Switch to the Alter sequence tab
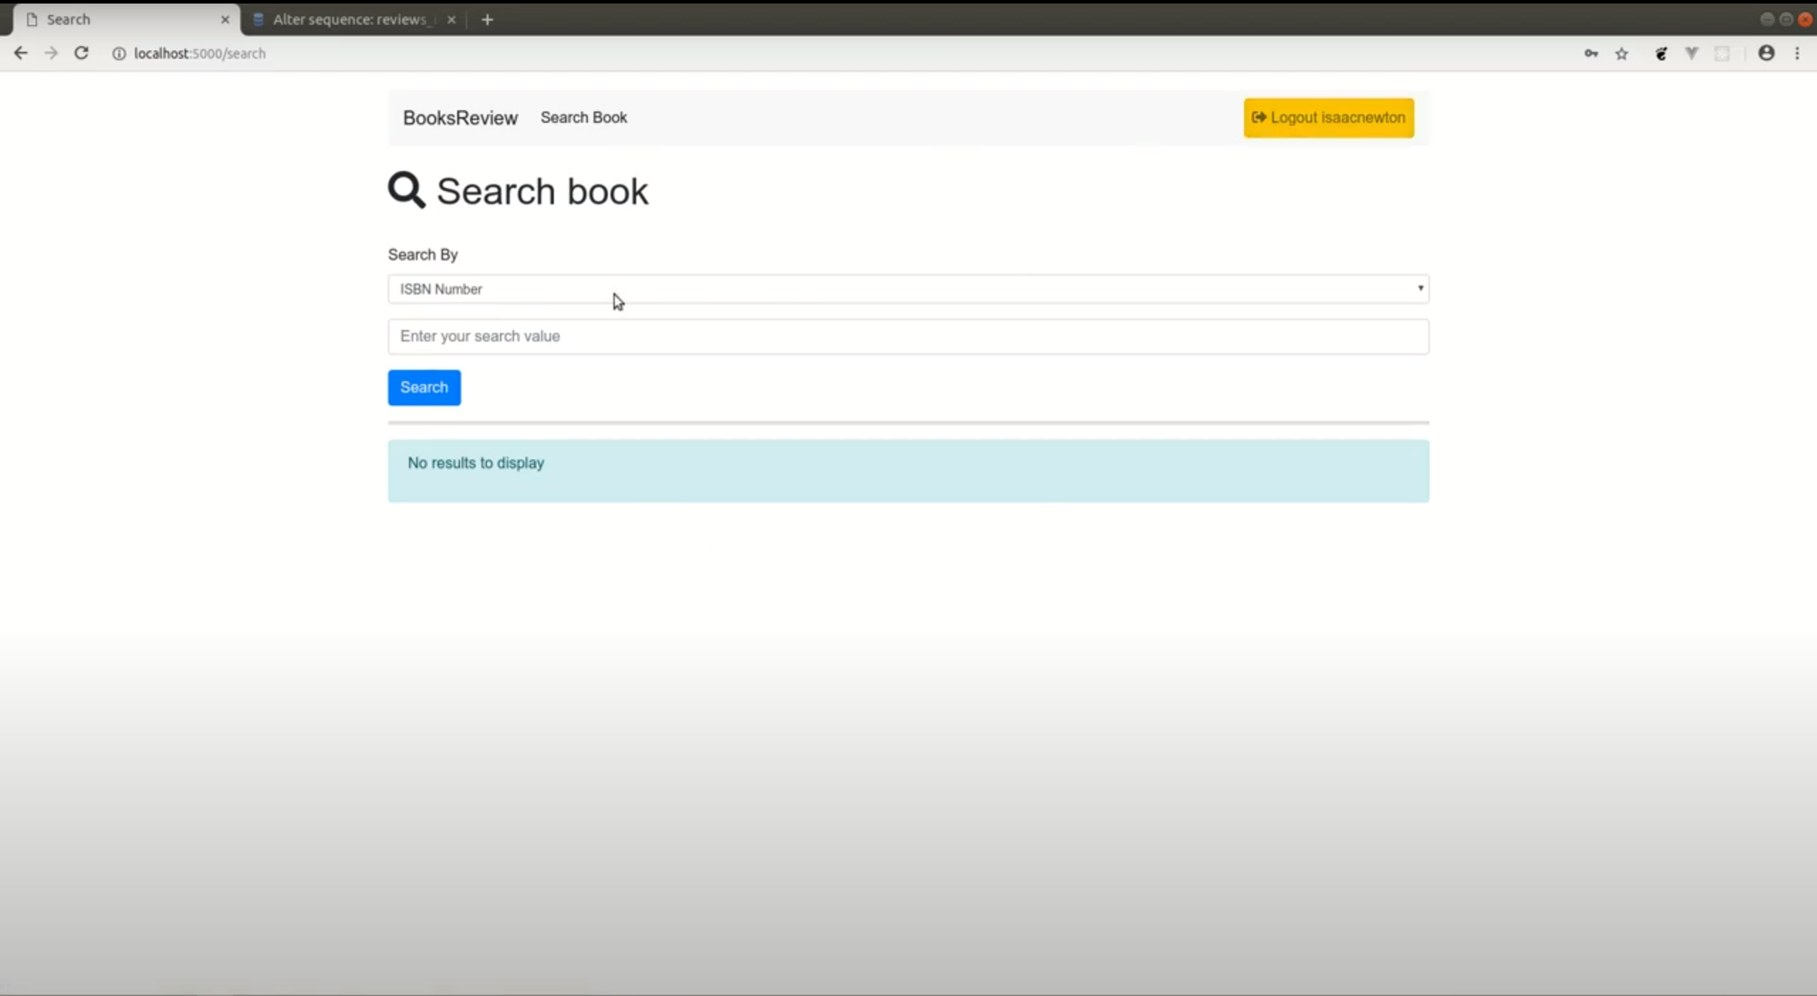This screenshot has height=996, width=1817. point(349,20)
